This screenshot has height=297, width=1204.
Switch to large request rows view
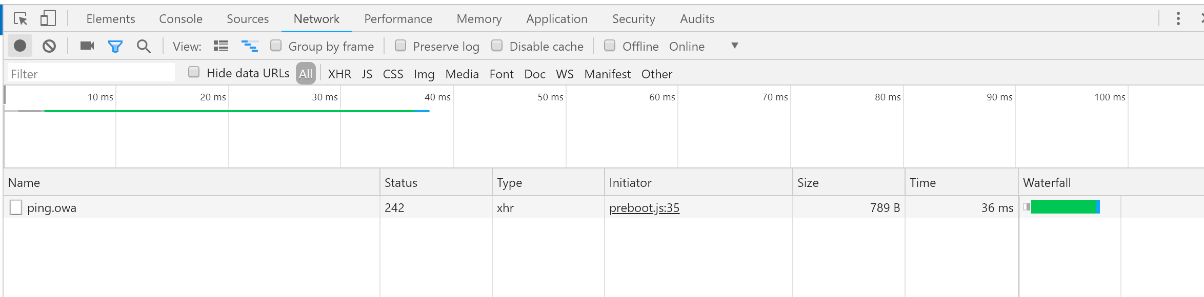point(221,46)
